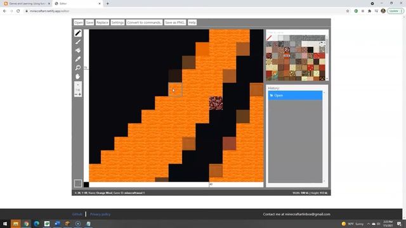
Task: Bookmark this page with star icon
Action: (x=348, y=11)
